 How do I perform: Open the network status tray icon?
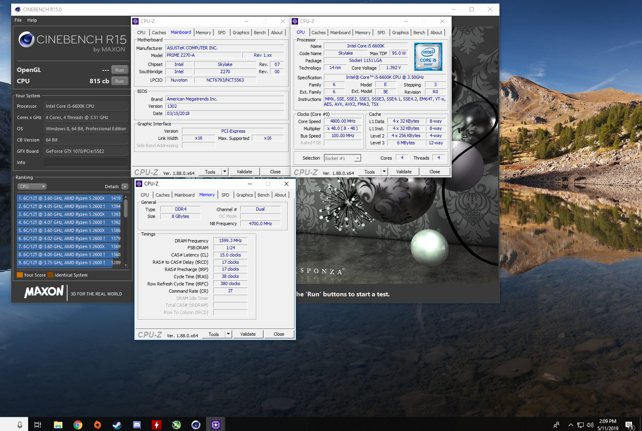click(x=581, y=425)
